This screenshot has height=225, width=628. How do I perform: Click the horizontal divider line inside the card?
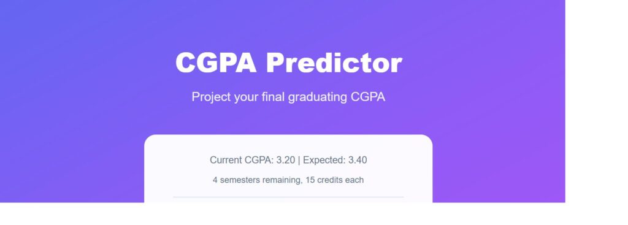pos(288,197)
